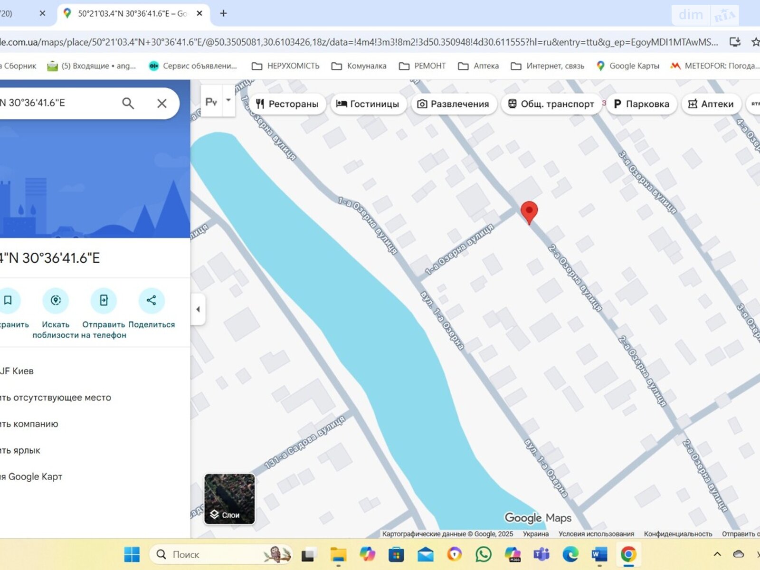
Task: Open the Слои satellite layers preview
Action: (x=229, y=499)
